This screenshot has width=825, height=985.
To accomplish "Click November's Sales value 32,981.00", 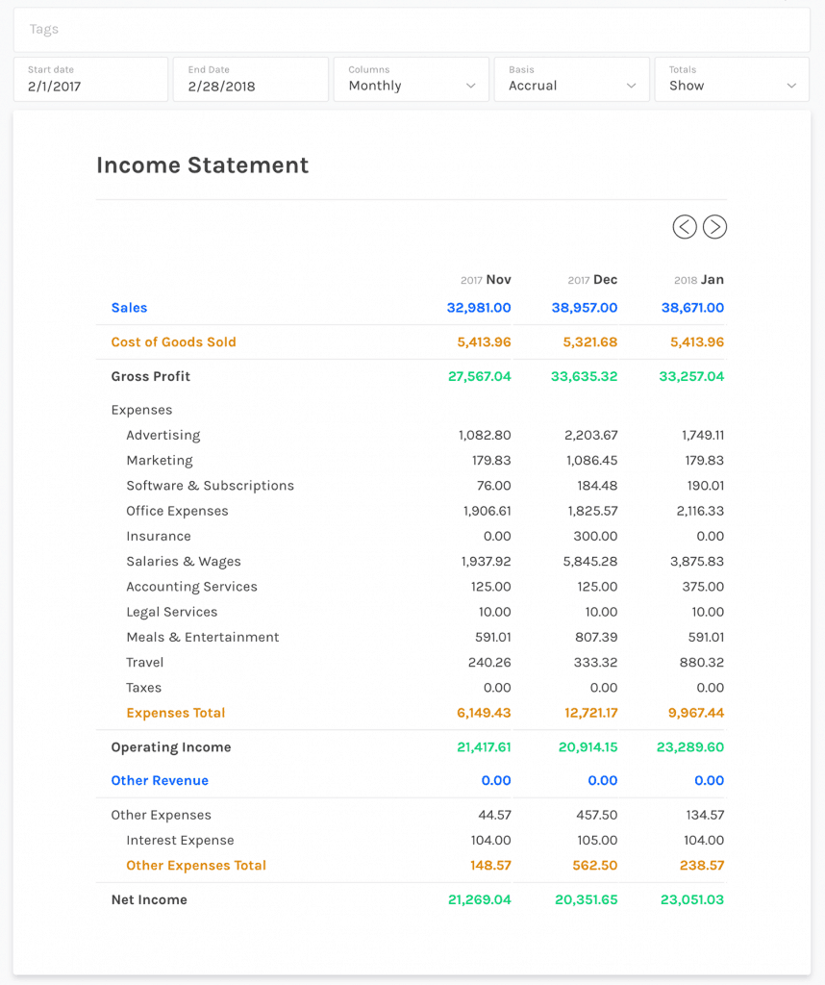I will point(478,308).
